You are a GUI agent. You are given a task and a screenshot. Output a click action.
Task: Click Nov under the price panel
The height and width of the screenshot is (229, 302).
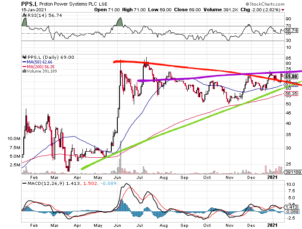point(230,178)
